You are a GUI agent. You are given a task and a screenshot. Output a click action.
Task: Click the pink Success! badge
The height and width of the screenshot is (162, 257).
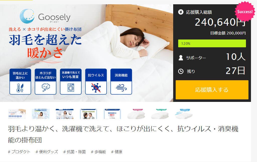click(x=245, y=12)
